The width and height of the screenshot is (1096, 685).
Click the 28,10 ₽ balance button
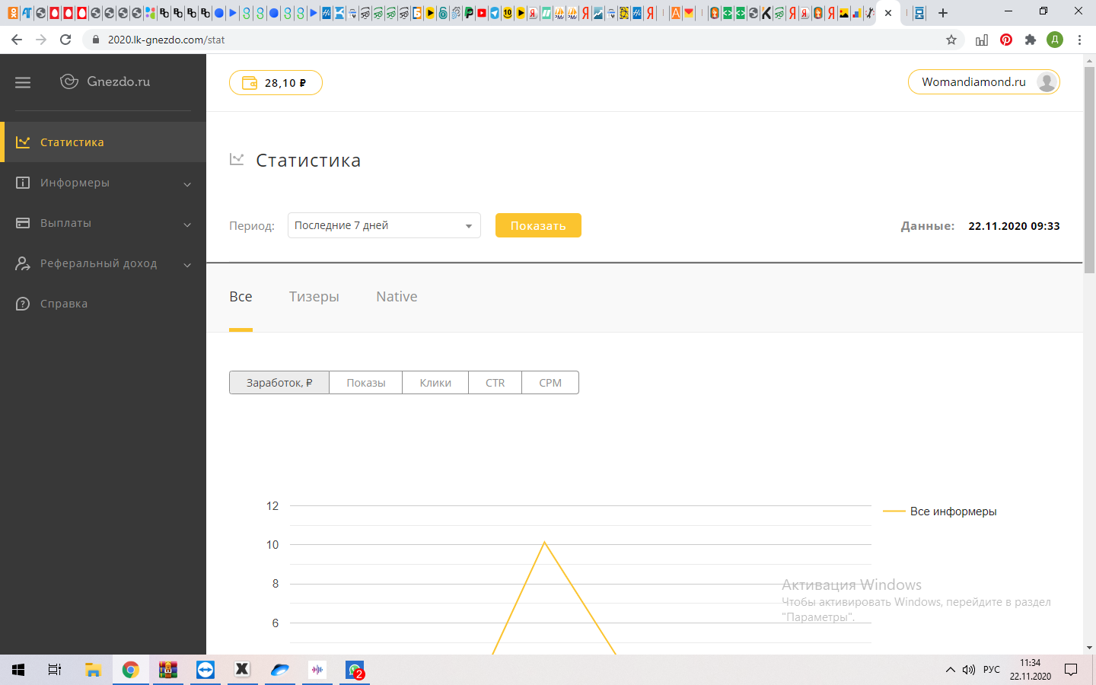pos(276,82)
